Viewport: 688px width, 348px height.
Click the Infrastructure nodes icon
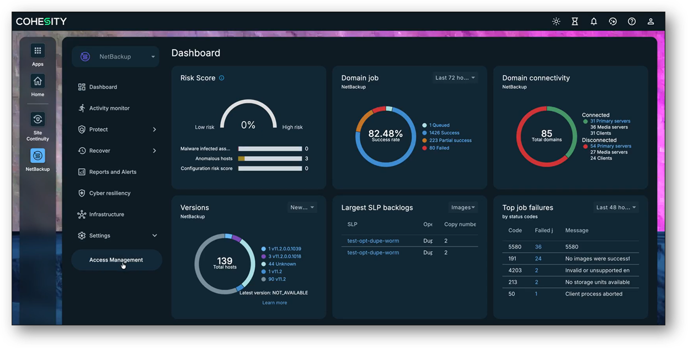tap(82, 215)
